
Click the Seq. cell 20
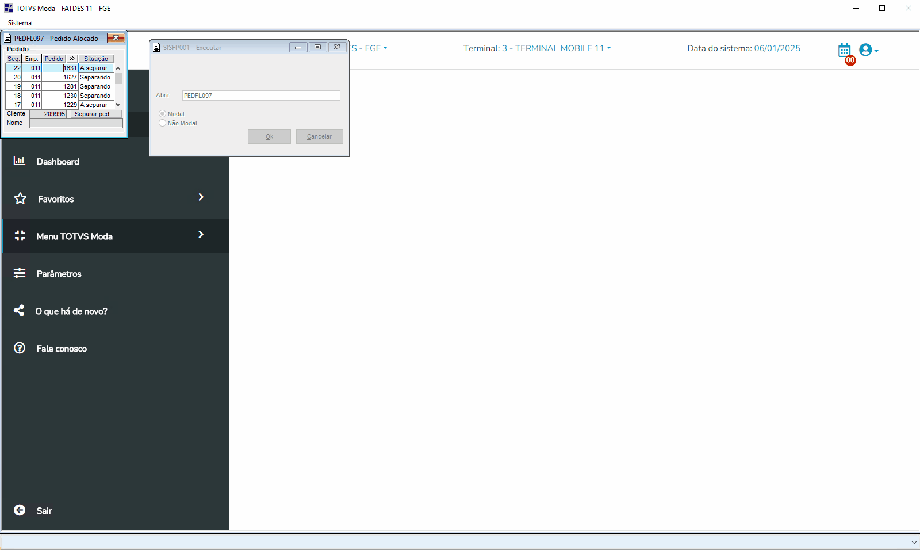(14, 77)
